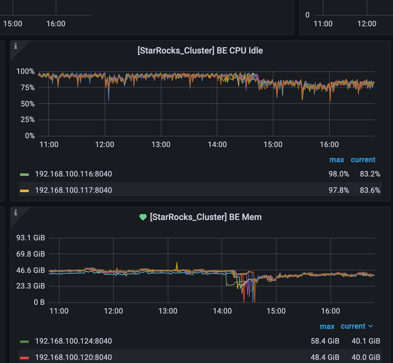The height and width of the screenshot is (363, 393).
Task: Click the memory drop near 14:30 in BE Mem
Action: (244, 299)
